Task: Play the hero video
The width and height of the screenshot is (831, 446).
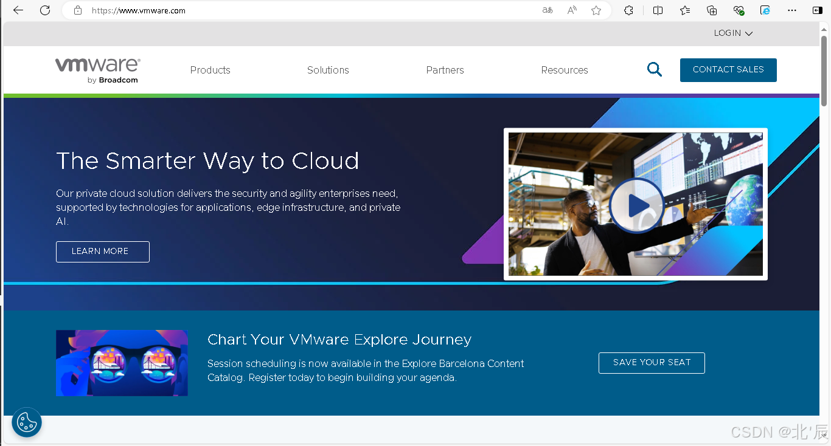Action: pos(637,205)
